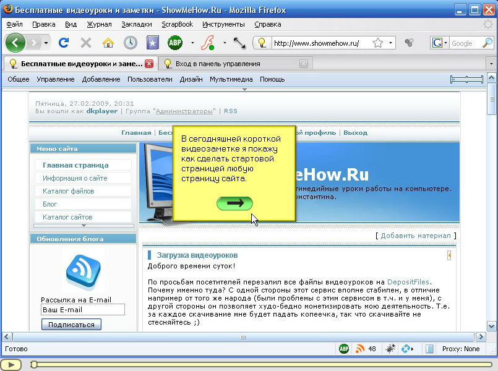Click the Stop loading X icon
Image resolution: width=498 pixels, height=371 pixels.
point(86,43)
